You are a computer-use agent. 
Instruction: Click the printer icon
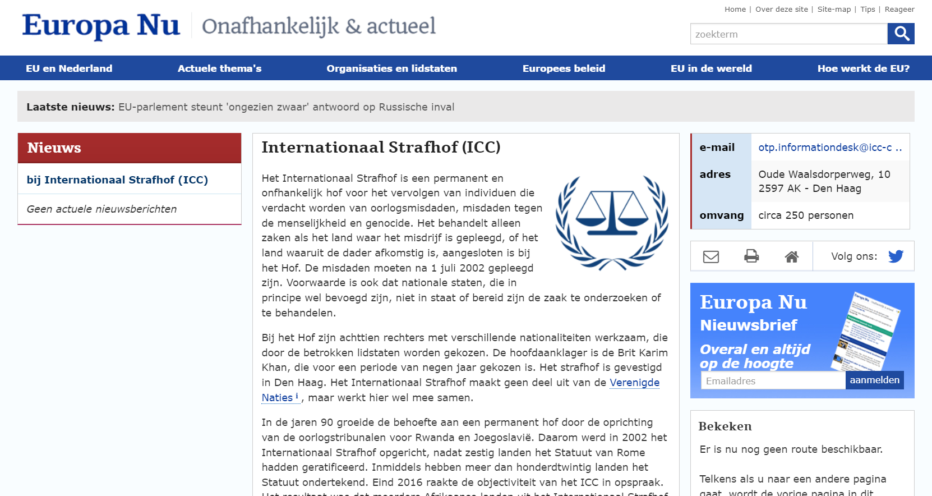coord(751,256)
